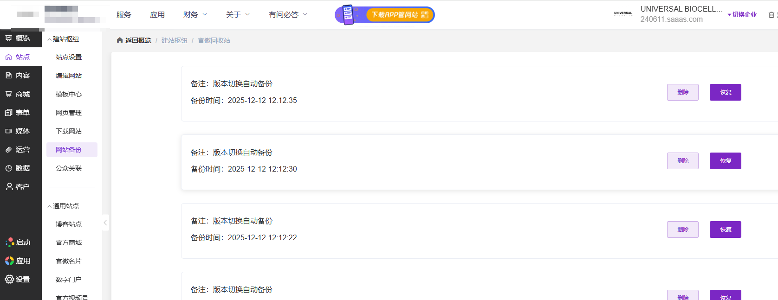The image size is (778, 300).
Task: Click the home icon beside 返回概览
Action: (120, 40)
